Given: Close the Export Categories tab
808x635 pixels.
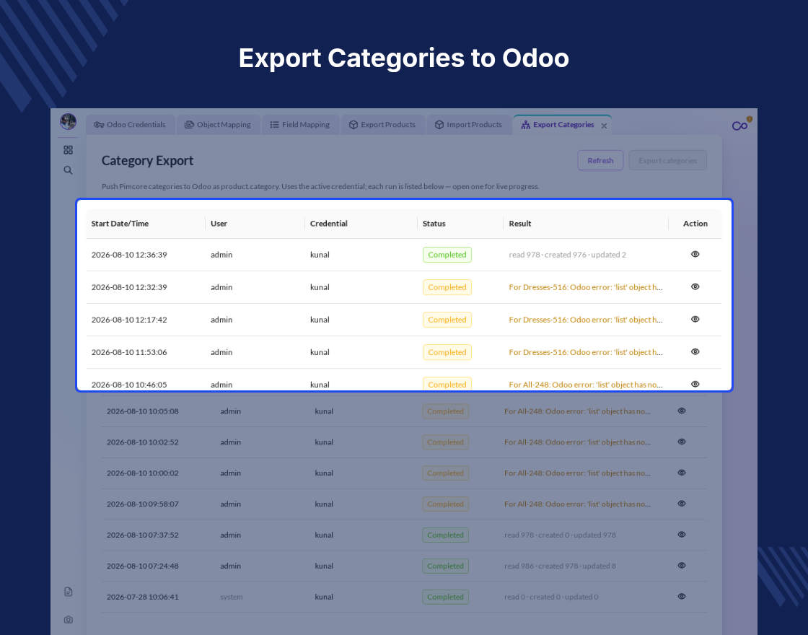Looking at the screenshot, I should pyautogui.click(x=604, y=126).
